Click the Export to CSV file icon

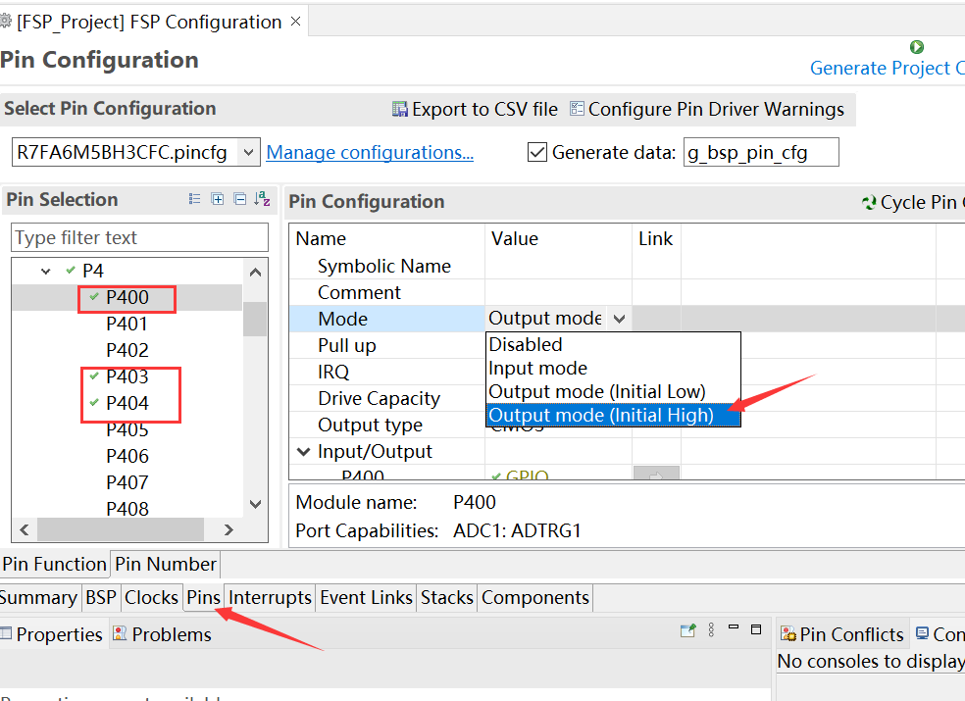tap(400, 110)
